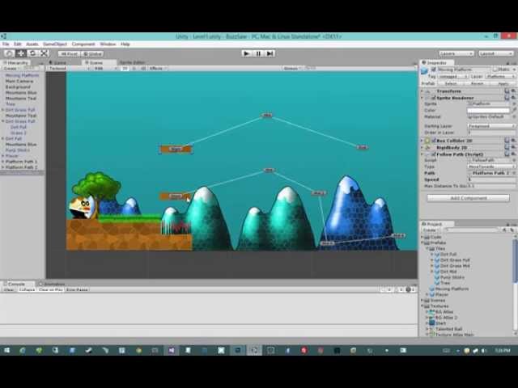This screenshot has height=388, width=518.
Task: Open the Textured draw mode dropdown
Action: (x=69, y=68)
